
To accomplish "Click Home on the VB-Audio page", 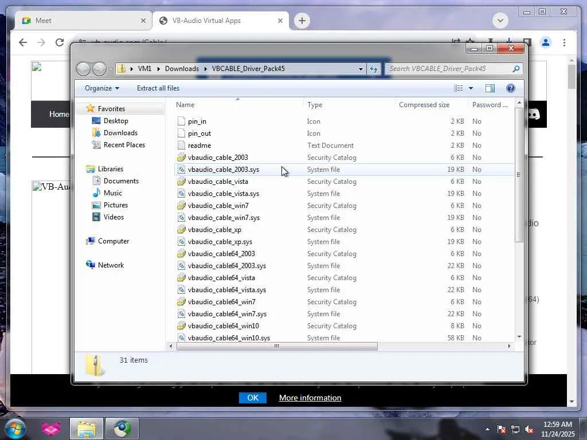I will click(59, 114).
